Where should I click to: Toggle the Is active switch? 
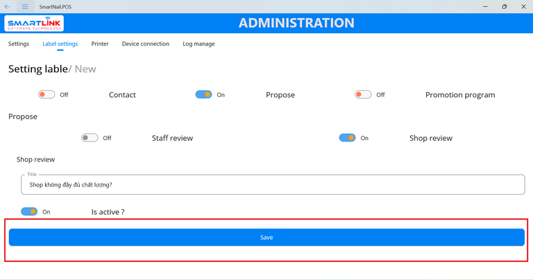(x=29, y=211)
